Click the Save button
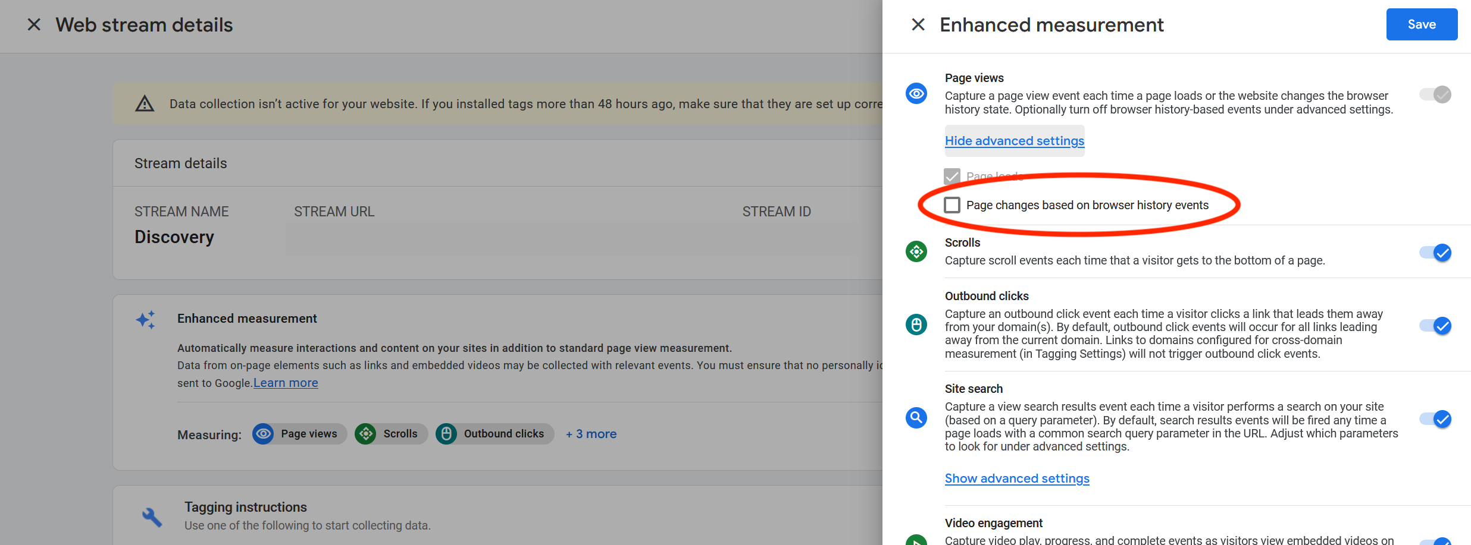This screenshot has height=545, width=1471. [1422, 24]
